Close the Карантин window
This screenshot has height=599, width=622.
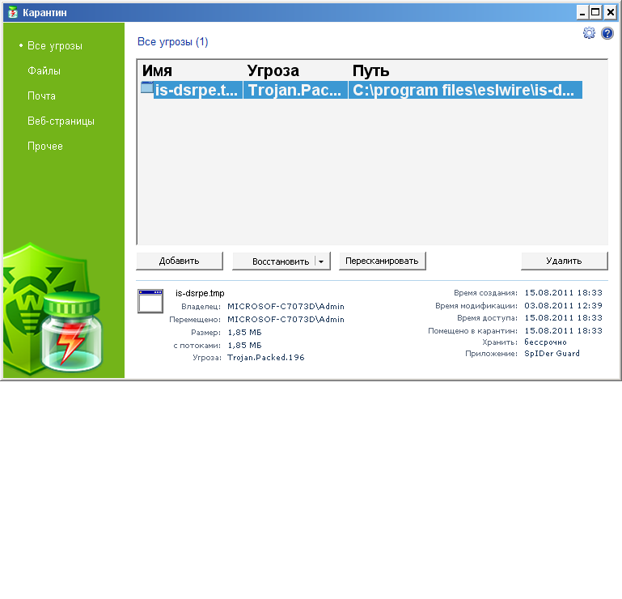click(610, 13)
